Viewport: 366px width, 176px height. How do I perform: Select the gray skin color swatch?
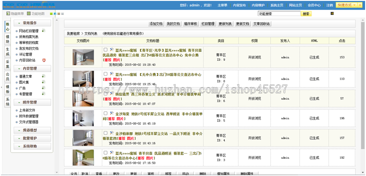pyautogui.click(x=63, y=14)
